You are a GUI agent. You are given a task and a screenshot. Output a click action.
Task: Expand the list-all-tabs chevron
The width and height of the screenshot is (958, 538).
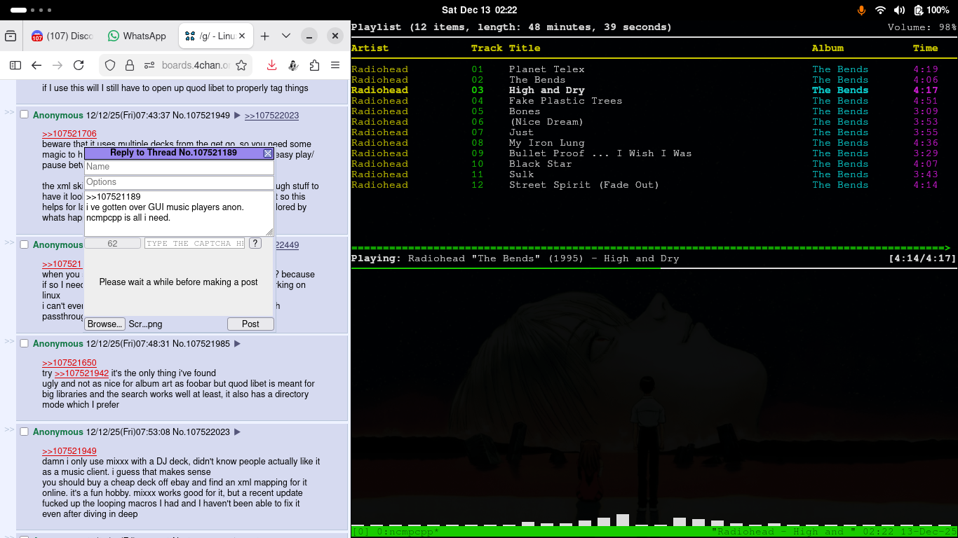click(286, 36)
